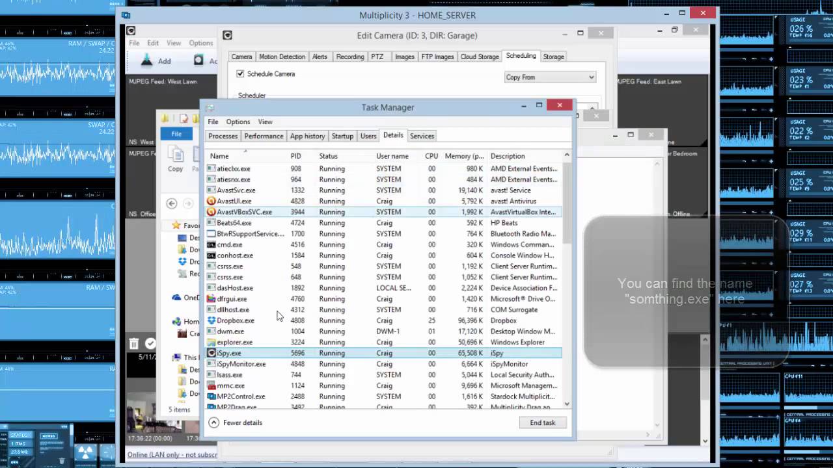Open Task Manager File menu
Image resolution: width=833 pixels, height=468 pixels.
point(213,122)
